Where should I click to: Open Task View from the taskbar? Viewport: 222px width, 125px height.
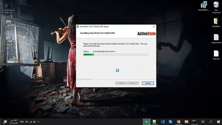203,122
